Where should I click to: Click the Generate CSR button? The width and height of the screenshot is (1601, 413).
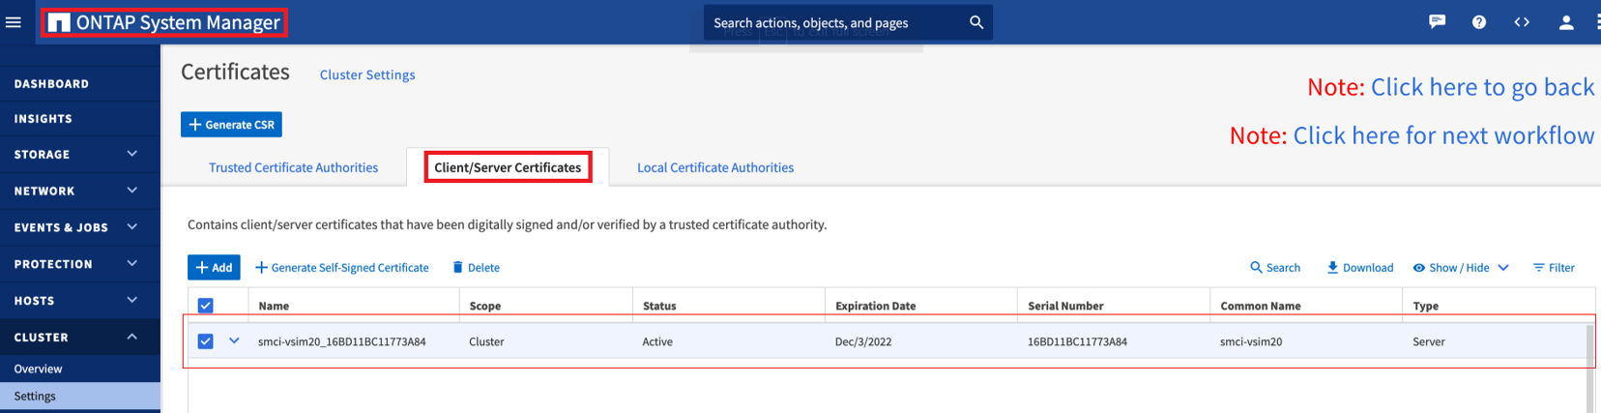(231, 125)
